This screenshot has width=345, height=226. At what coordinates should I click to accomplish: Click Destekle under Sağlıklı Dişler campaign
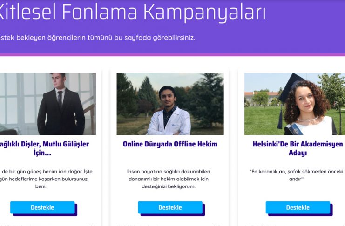(42, 207)
